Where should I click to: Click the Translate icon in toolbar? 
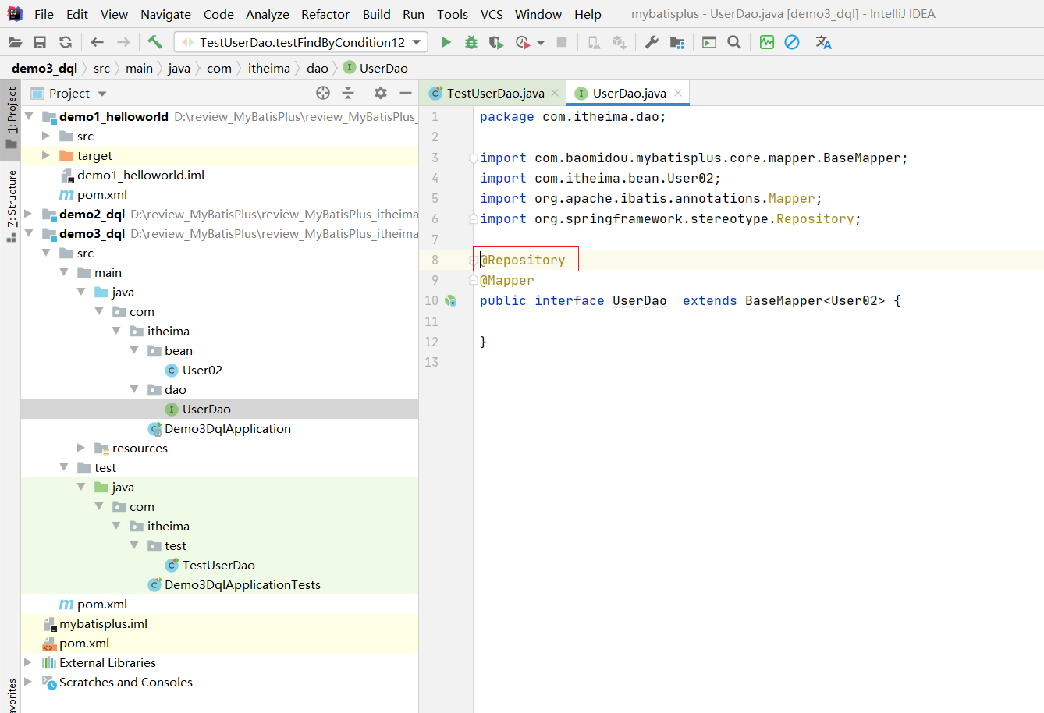[823, 42]
